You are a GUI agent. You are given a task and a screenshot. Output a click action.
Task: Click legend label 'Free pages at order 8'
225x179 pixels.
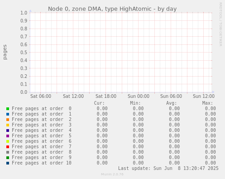coord(42,152)
